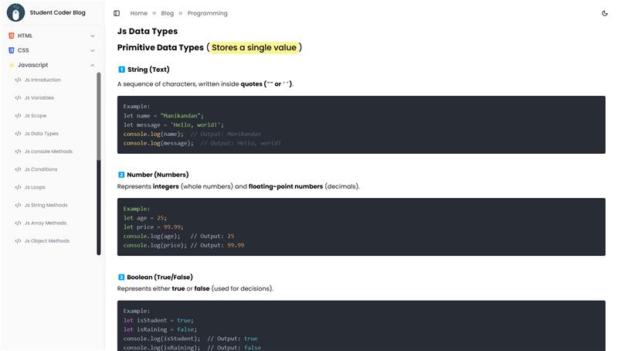Click the number 3 badge by Boolean

point(121,278)
